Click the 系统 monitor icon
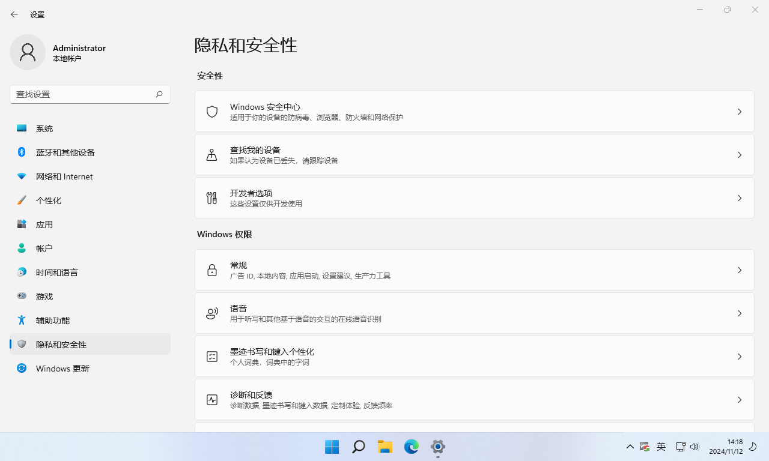The height and width of the screenshot is (461, 769). tap(22, 128)
